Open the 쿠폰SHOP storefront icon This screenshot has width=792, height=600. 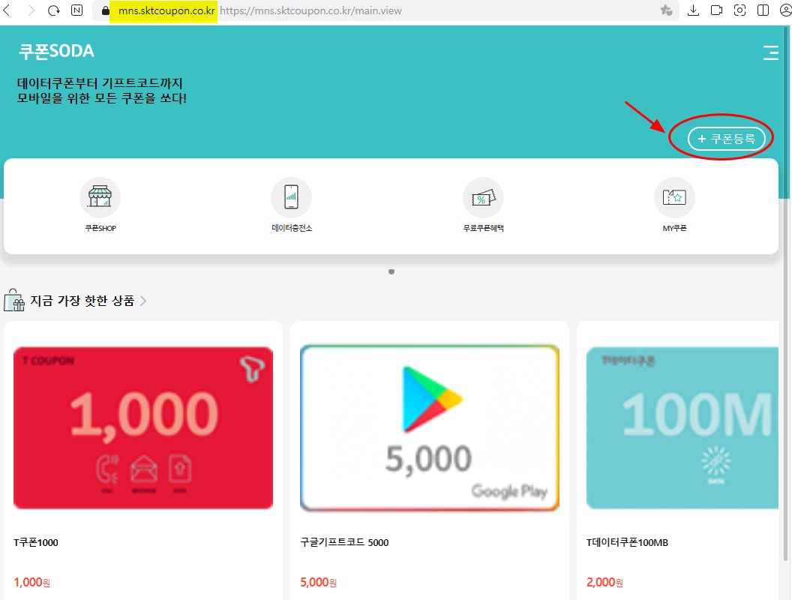(100, 196)
